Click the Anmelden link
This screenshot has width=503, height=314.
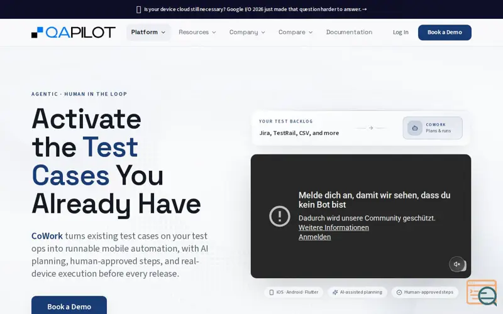point(315,237)
